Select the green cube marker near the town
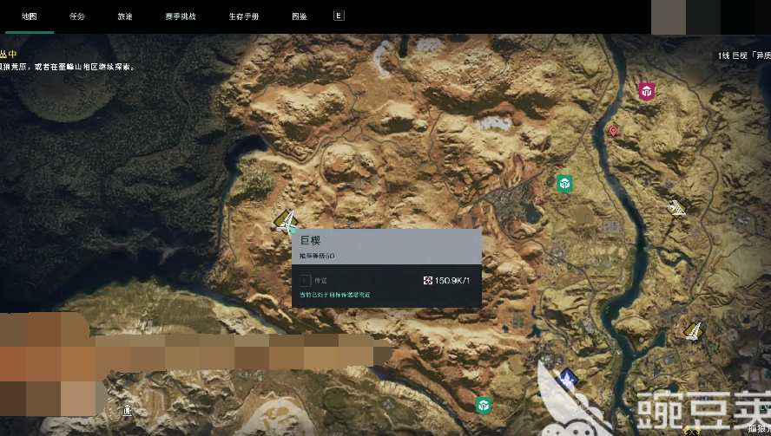The height and width of the screenshot is (436, 771). 564,184
